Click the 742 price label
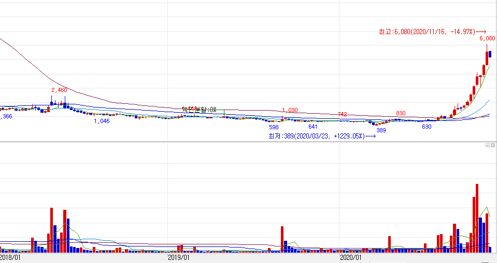 pyautogui.click(x=343, y=114)
